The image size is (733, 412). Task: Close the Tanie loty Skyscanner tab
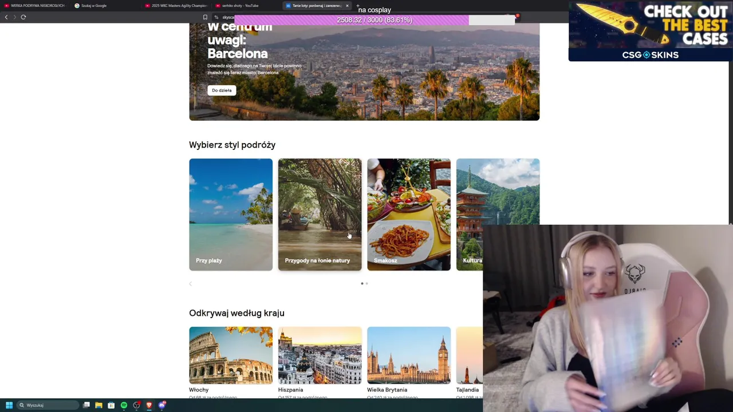(x=347, y=6)
